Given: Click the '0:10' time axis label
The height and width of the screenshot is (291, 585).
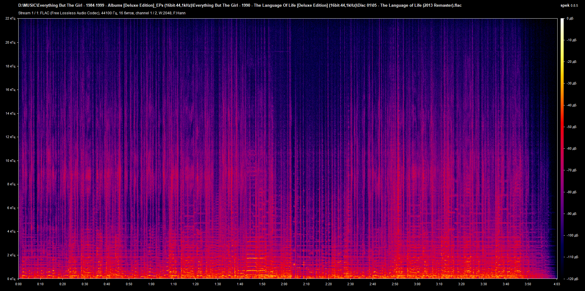Looking at the screenshot, I should pos(41,284).
